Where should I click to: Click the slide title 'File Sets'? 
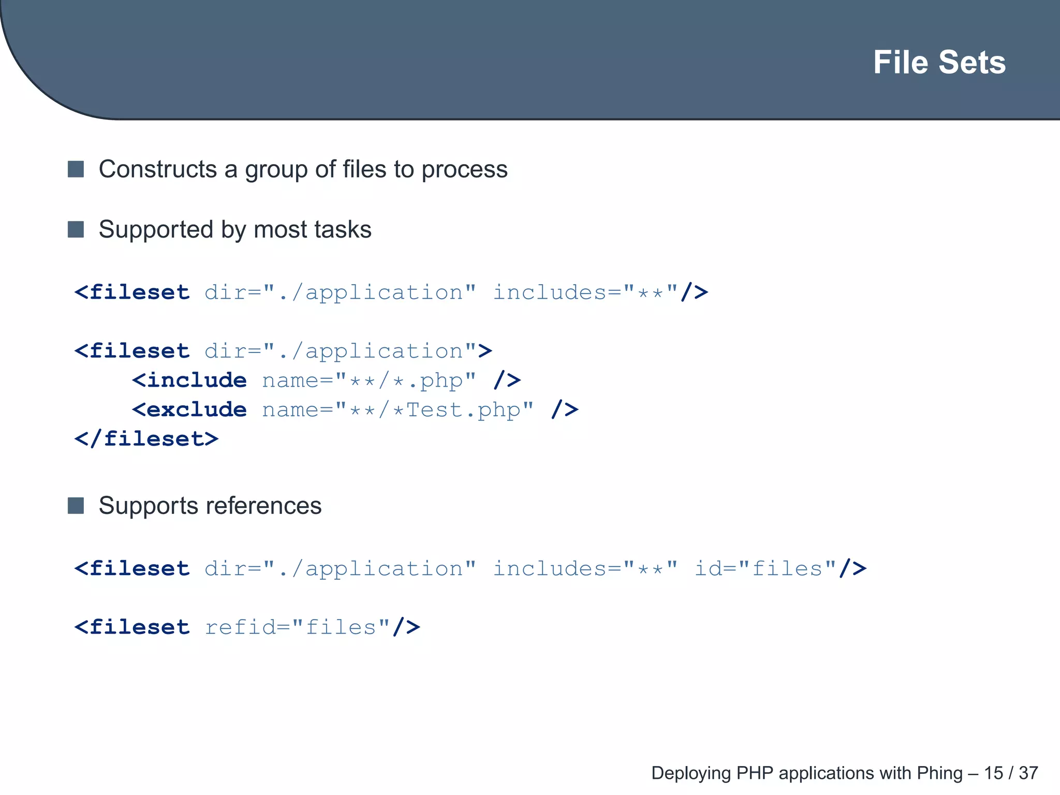click(x=939, y=63)
